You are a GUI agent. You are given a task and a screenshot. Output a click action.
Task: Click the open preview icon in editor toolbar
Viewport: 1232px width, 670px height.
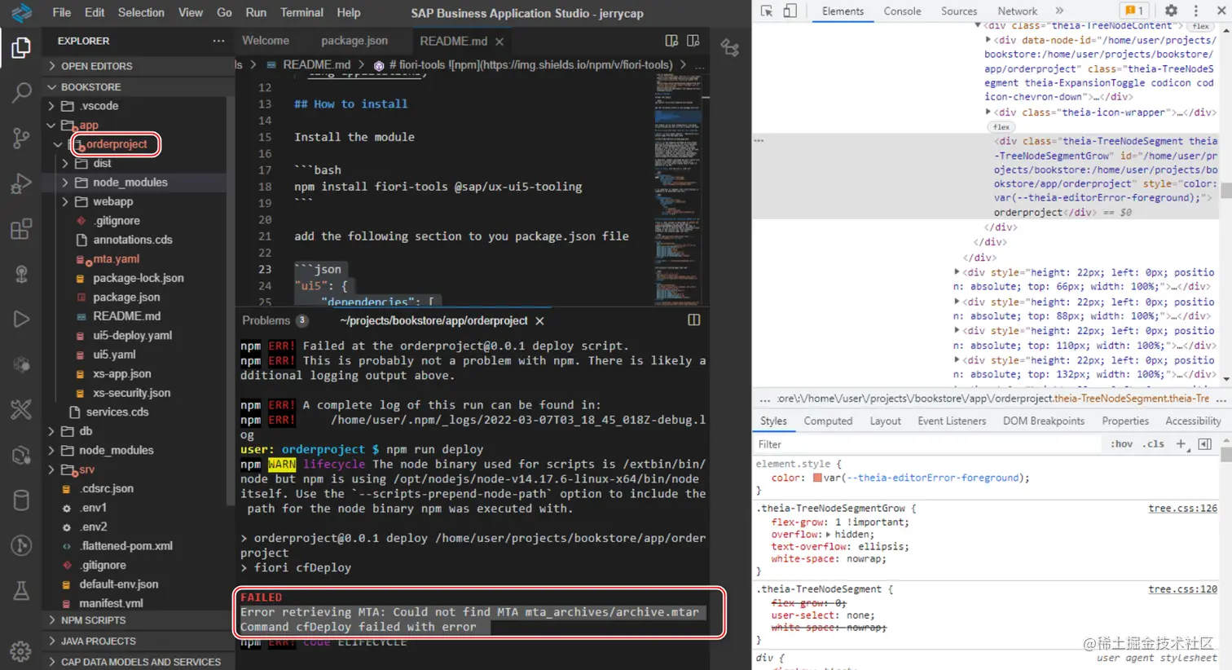[671, 41]
